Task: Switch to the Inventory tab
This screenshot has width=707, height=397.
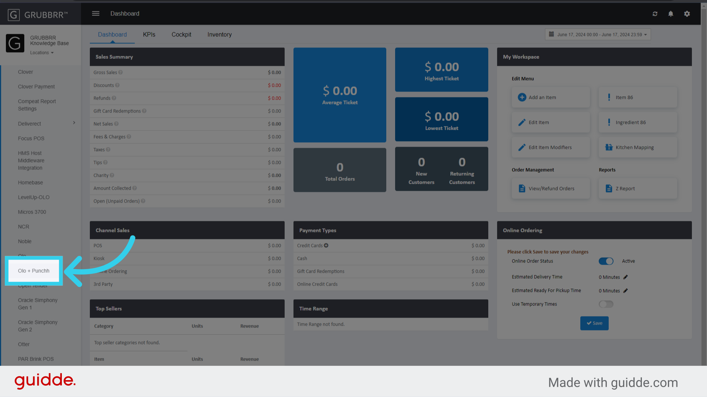Action: 219,35
